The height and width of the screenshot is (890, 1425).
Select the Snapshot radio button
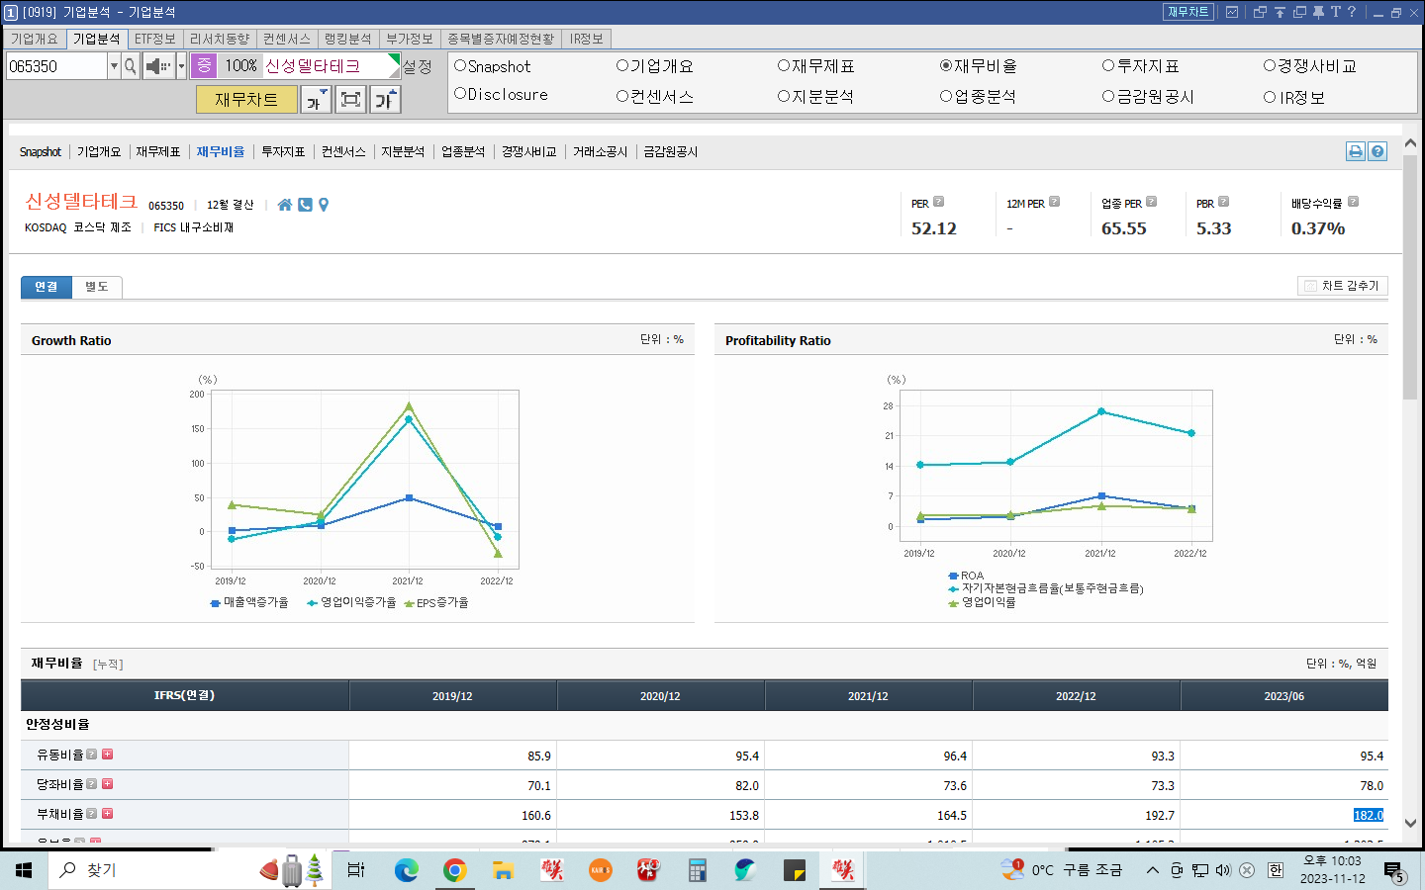point(460,65)
